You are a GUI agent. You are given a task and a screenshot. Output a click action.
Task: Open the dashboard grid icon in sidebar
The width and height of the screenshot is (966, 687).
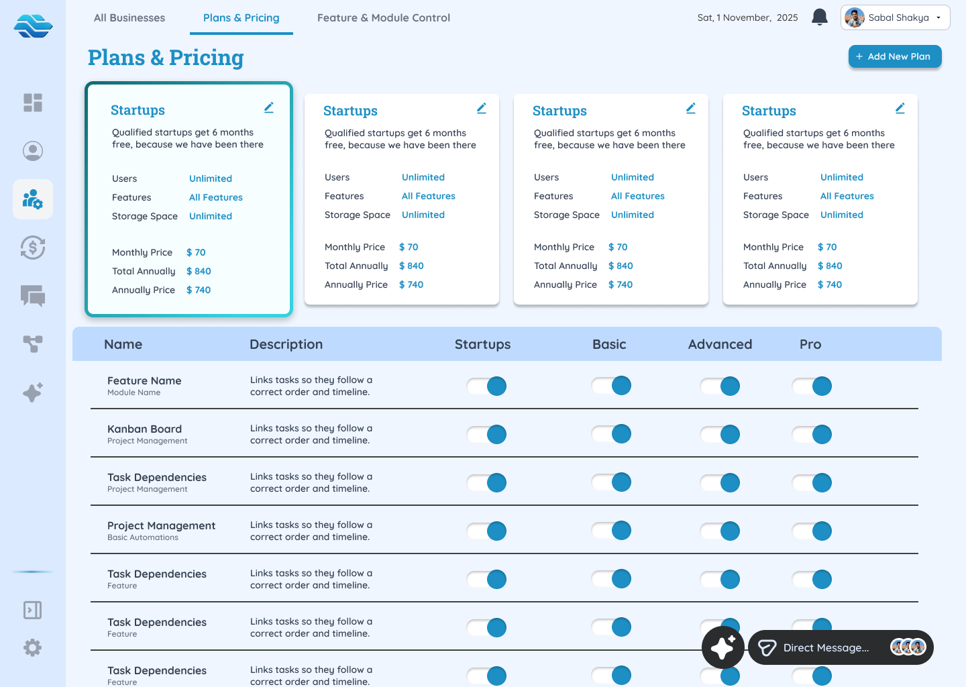tap(32, 102)
